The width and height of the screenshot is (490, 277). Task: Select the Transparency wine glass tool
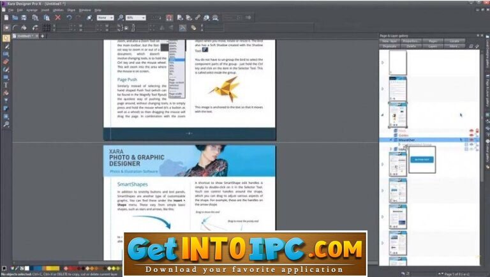tap(6, 101)
